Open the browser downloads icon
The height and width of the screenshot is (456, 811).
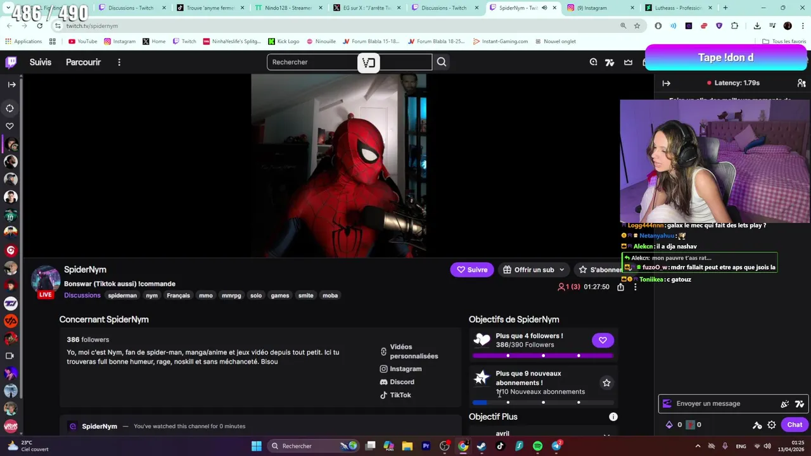[757, 26]
